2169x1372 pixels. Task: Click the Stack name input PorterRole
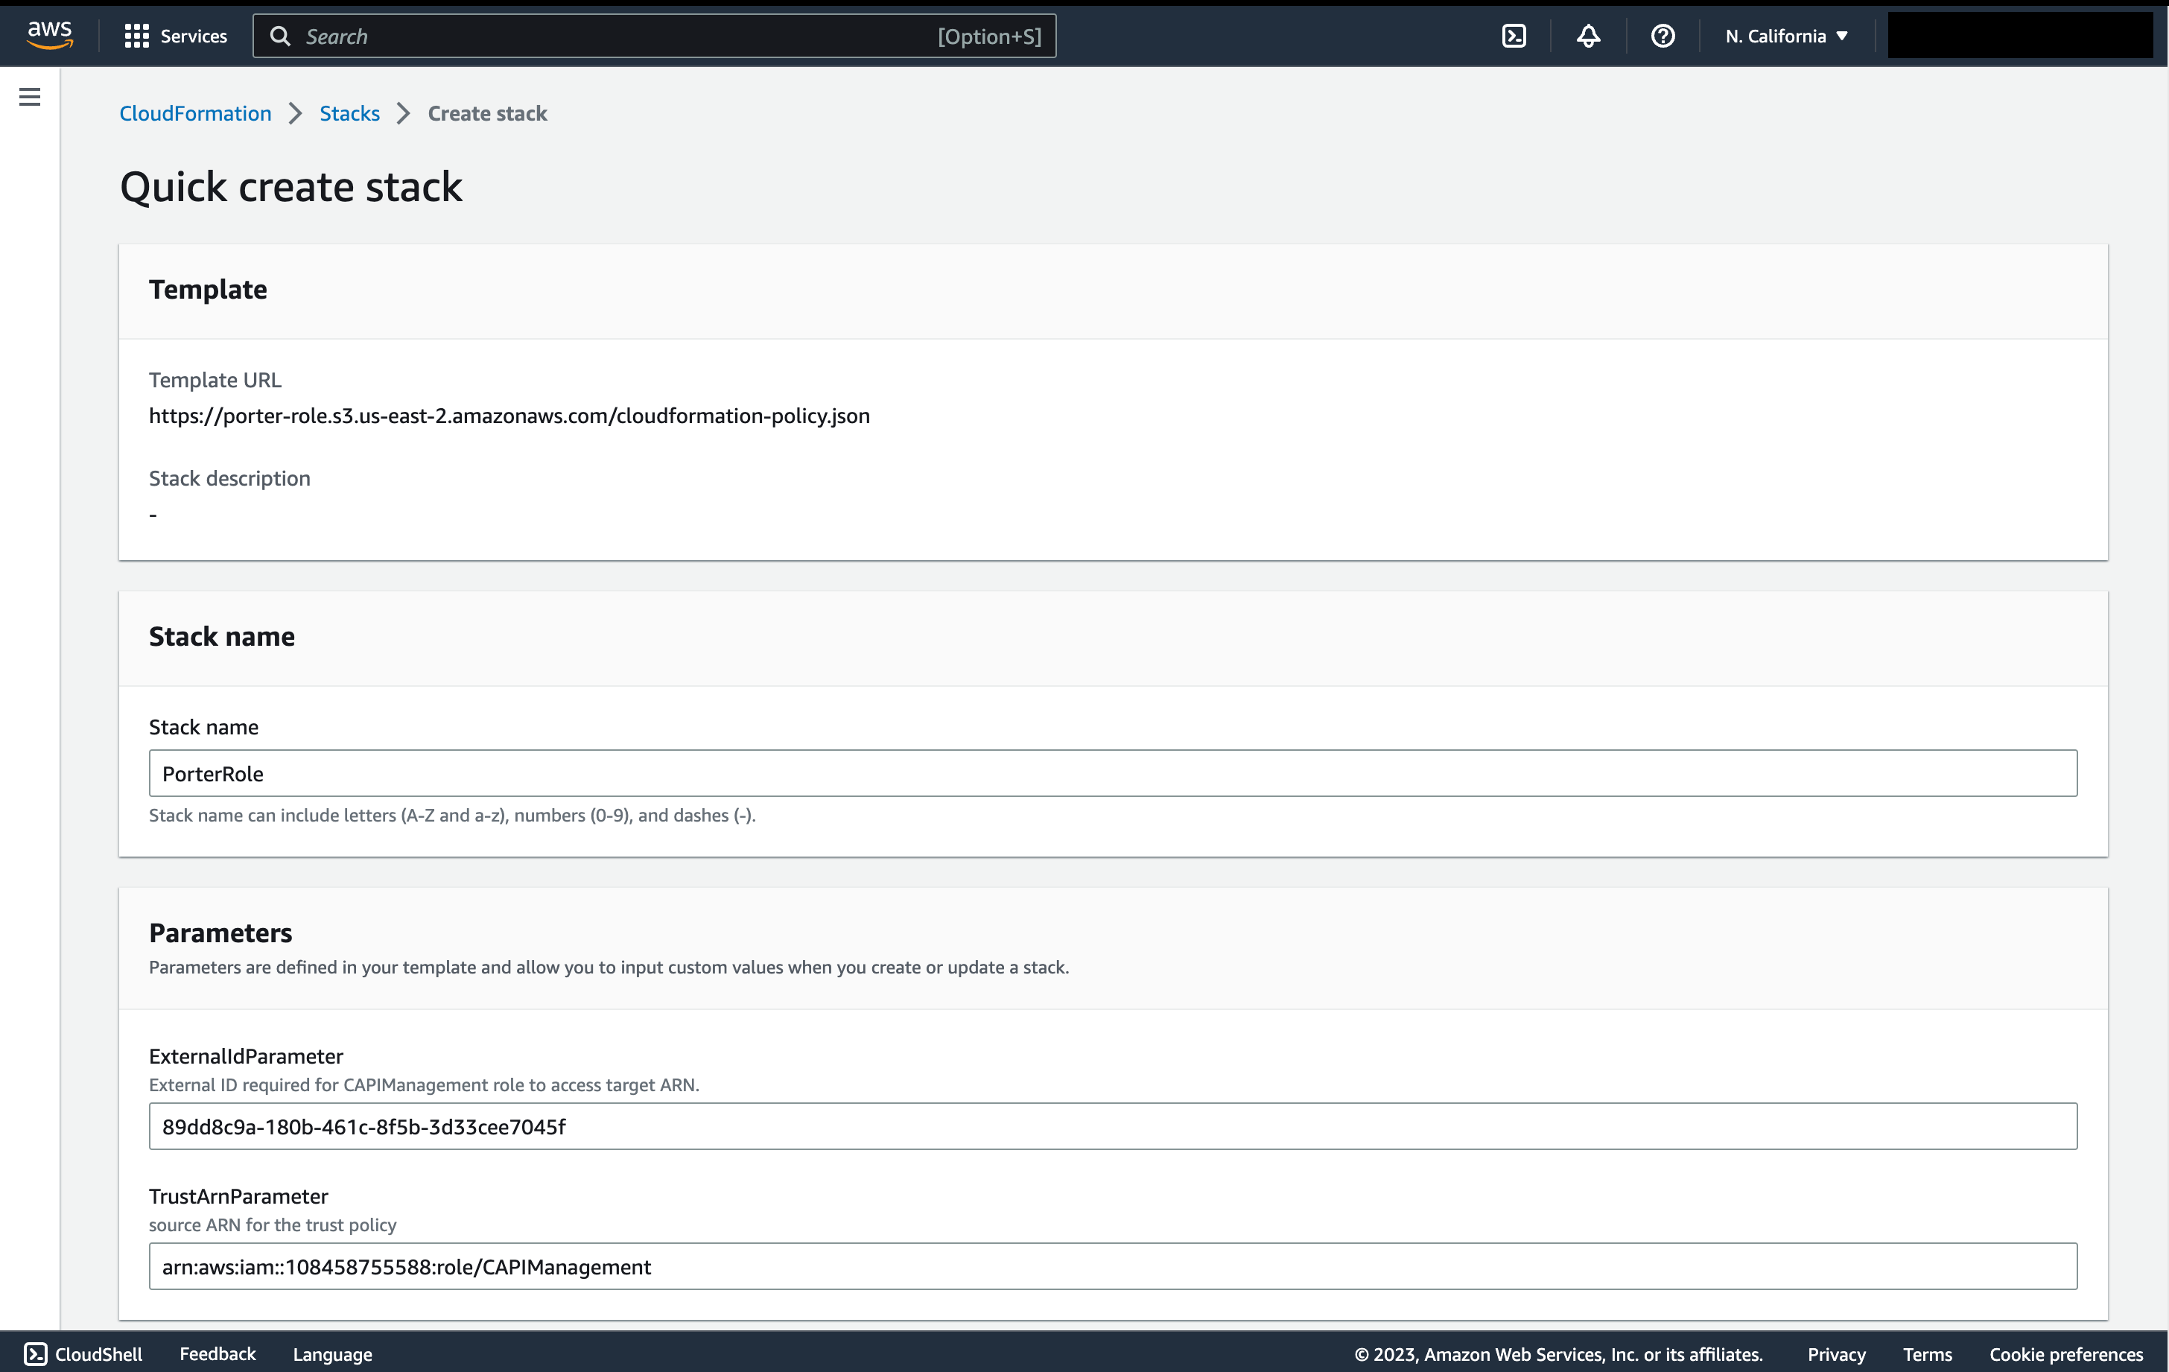(1114, 773)
